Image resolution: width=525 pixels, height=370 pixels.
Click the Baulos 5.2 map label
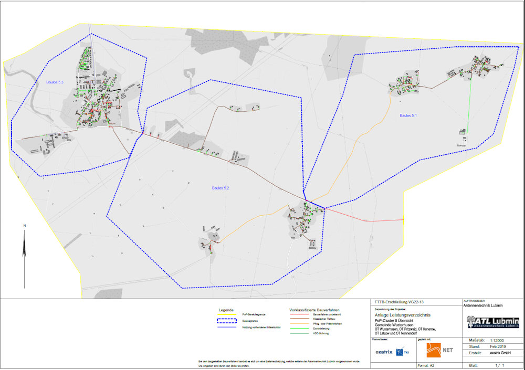pos(220,187)
